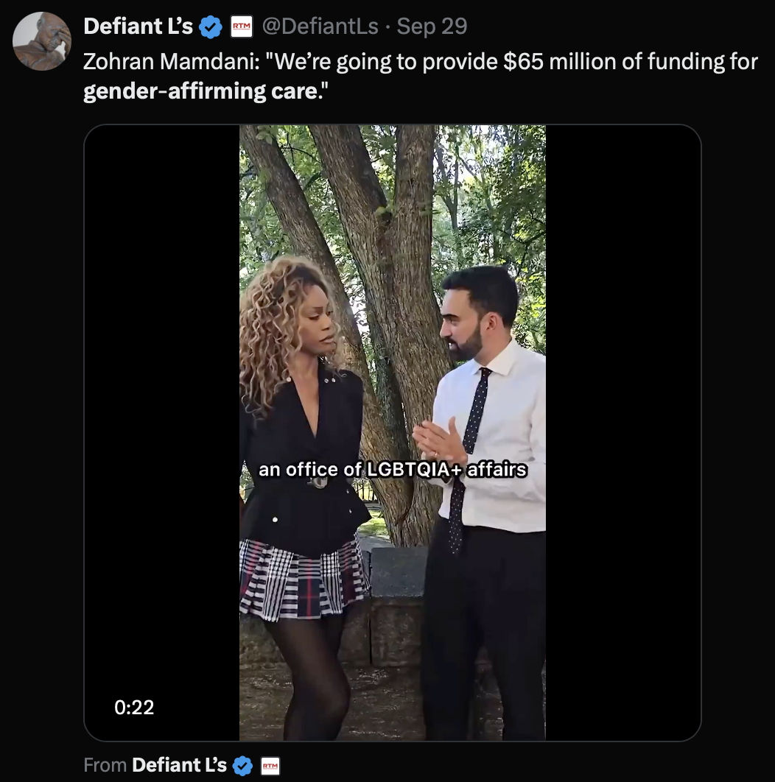The image size is (775, 782).
Task: Click the left black letterbox area of the video
Action: click(x=162, y=368)
